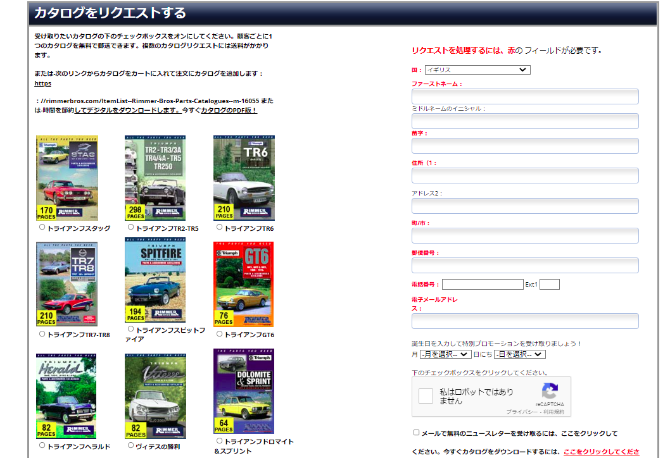Click the TR2-TR5 catalog cover thumbnail

point(155,177)
